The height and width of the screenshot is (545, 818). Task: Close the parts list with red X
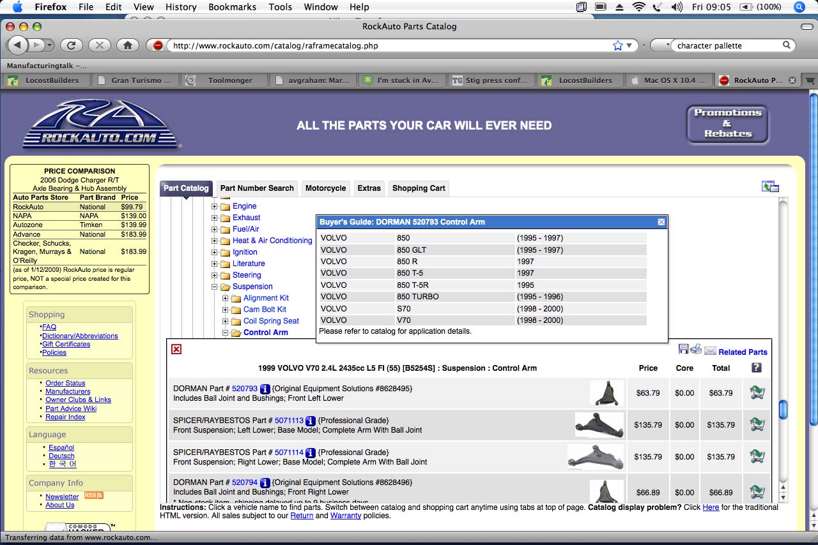pos(176,349)
